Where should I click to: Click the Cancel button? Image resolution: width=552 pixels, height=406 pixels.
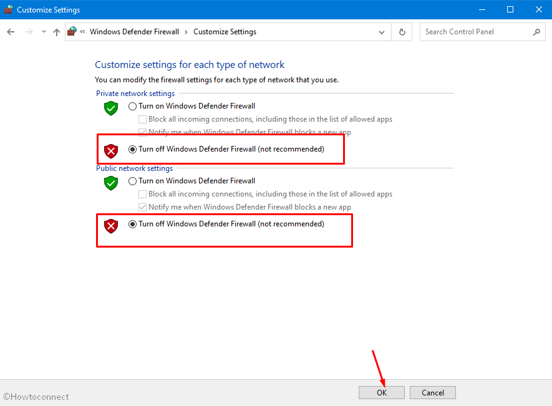433,393
